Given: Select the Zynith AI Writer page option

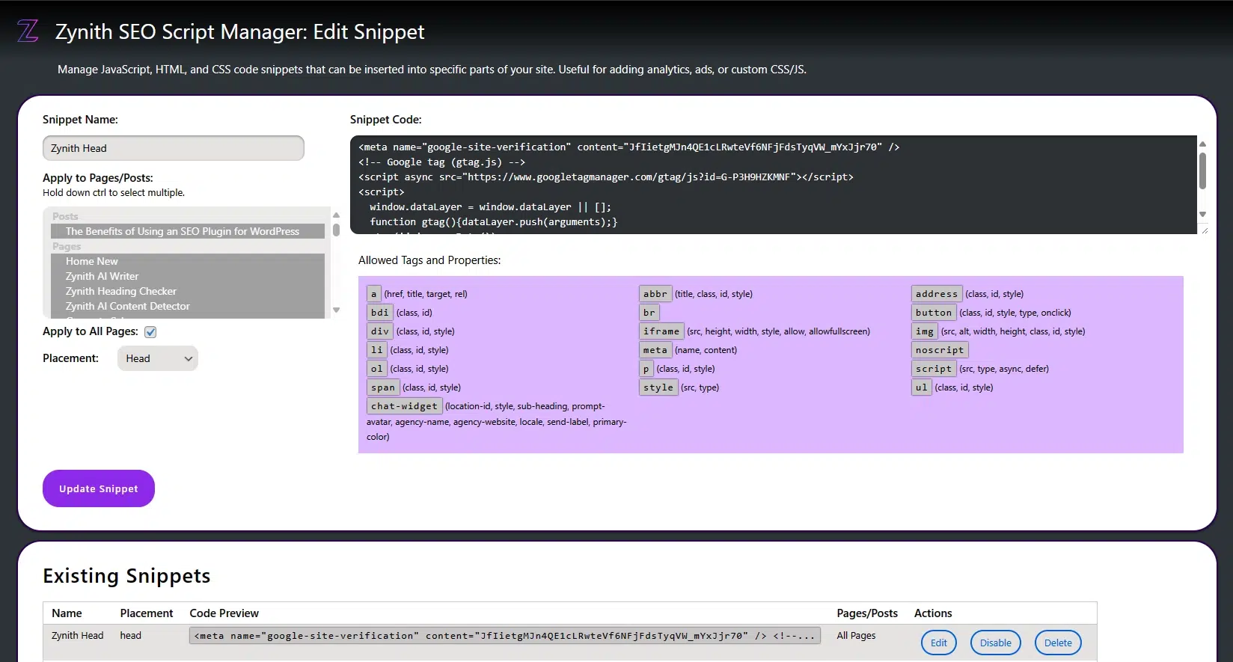Looking at the screenshot, I should click(x=188, y=276).
